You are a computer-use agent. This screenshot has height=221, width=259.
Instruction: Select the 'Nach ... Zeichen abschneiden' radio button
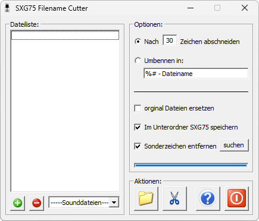click(x=138, y=42)
